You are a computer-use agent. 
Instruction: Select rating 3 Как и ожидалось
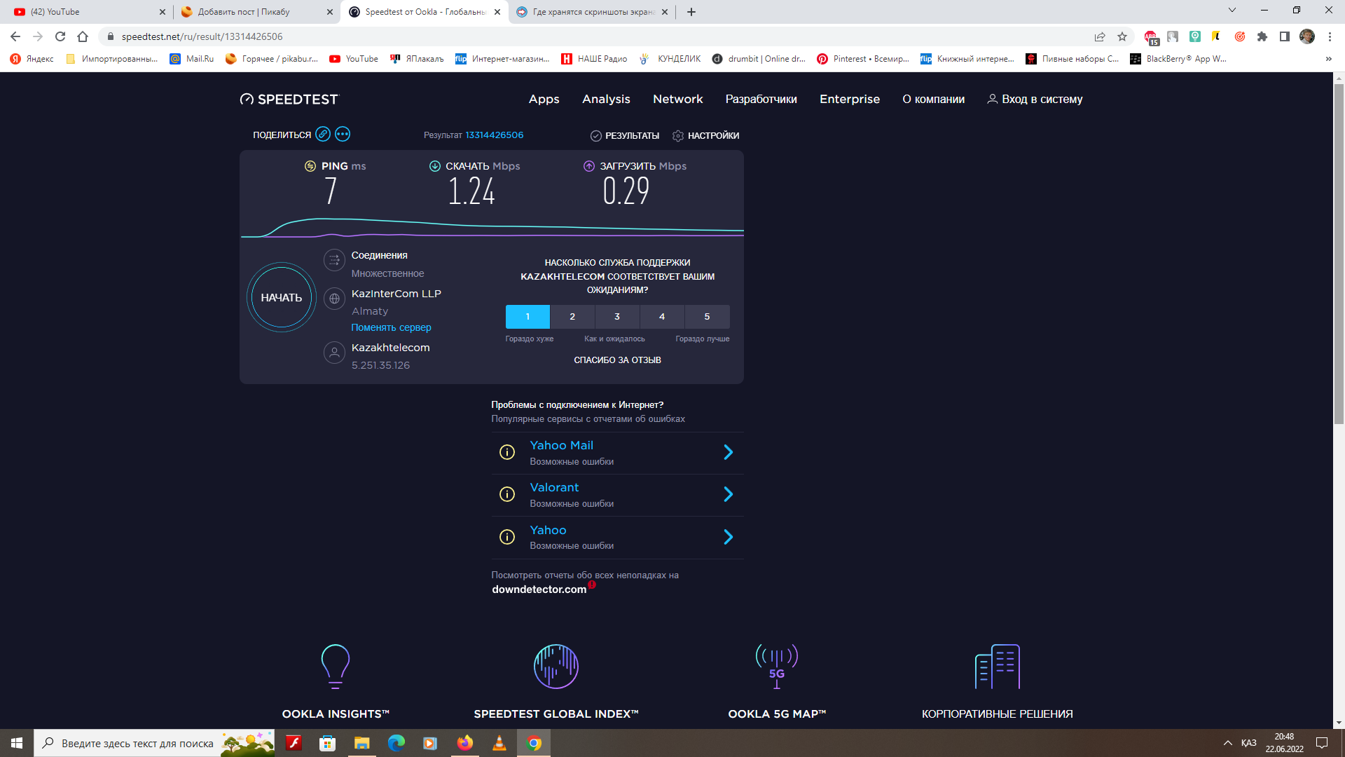point(617,317)
